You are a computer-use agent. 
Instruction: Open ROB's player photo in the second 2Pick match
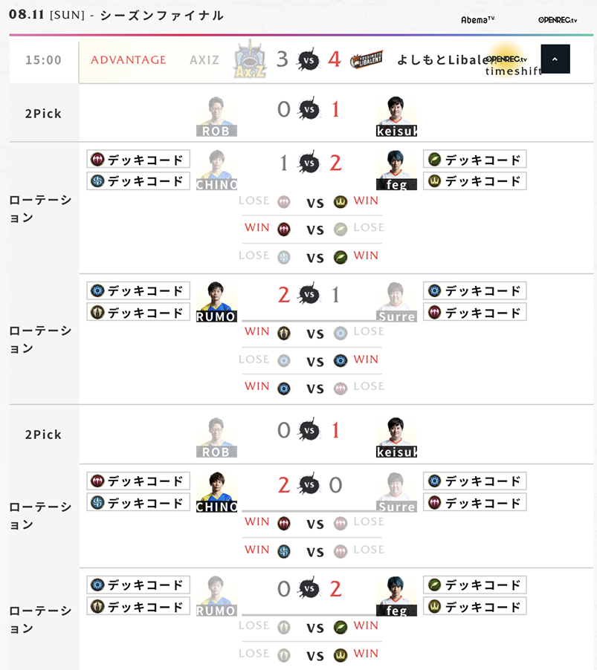(217, 438)
